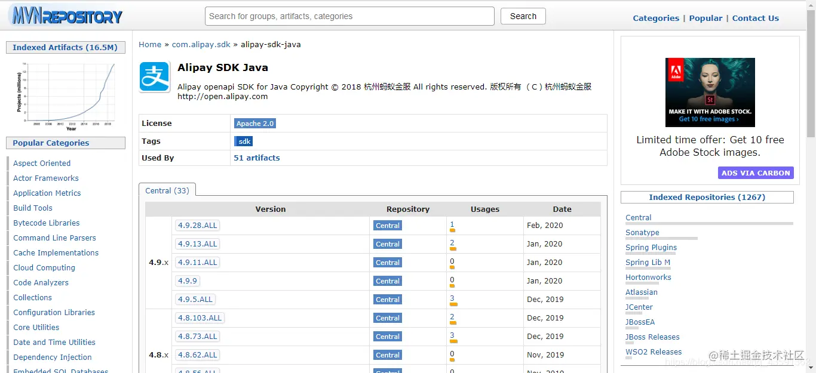Open Actor Frameworks category
Image resolution: width=816 pixels, height=373 pixels.
pyautogui.click(x=46, y=178)
